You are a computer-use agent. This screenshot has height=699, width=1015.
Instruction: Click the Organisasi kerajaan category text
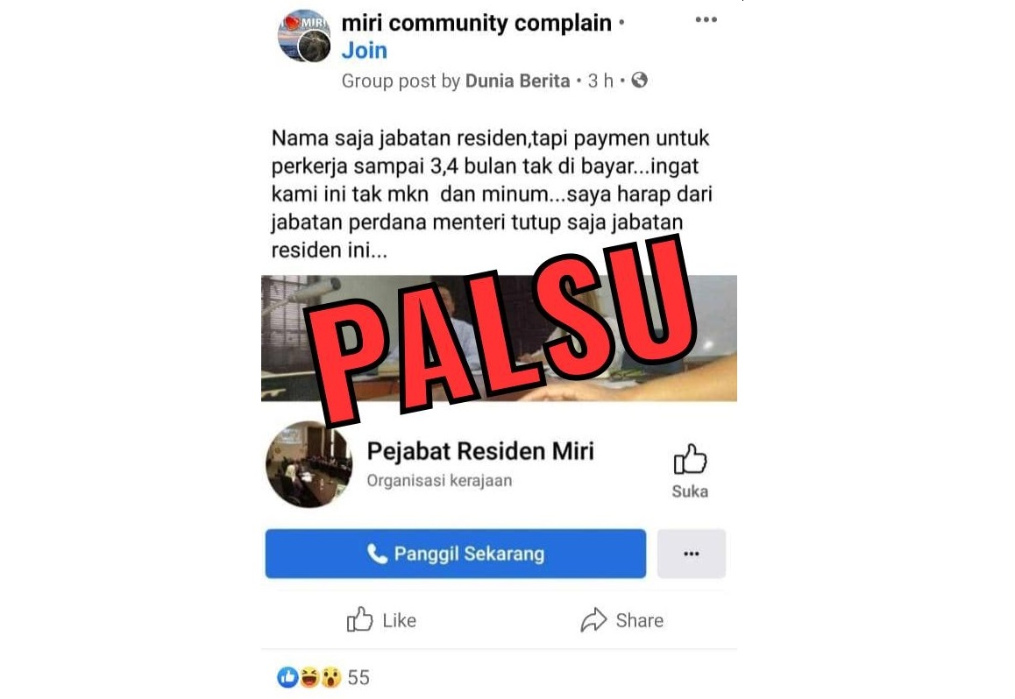coord(439,480)
